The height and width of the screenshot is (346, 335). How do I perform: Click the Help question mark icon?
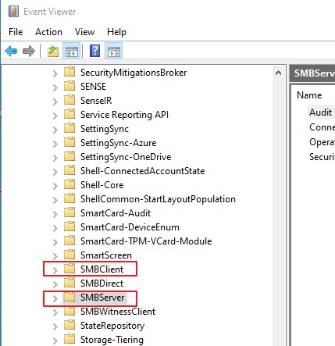pos(94,51)
